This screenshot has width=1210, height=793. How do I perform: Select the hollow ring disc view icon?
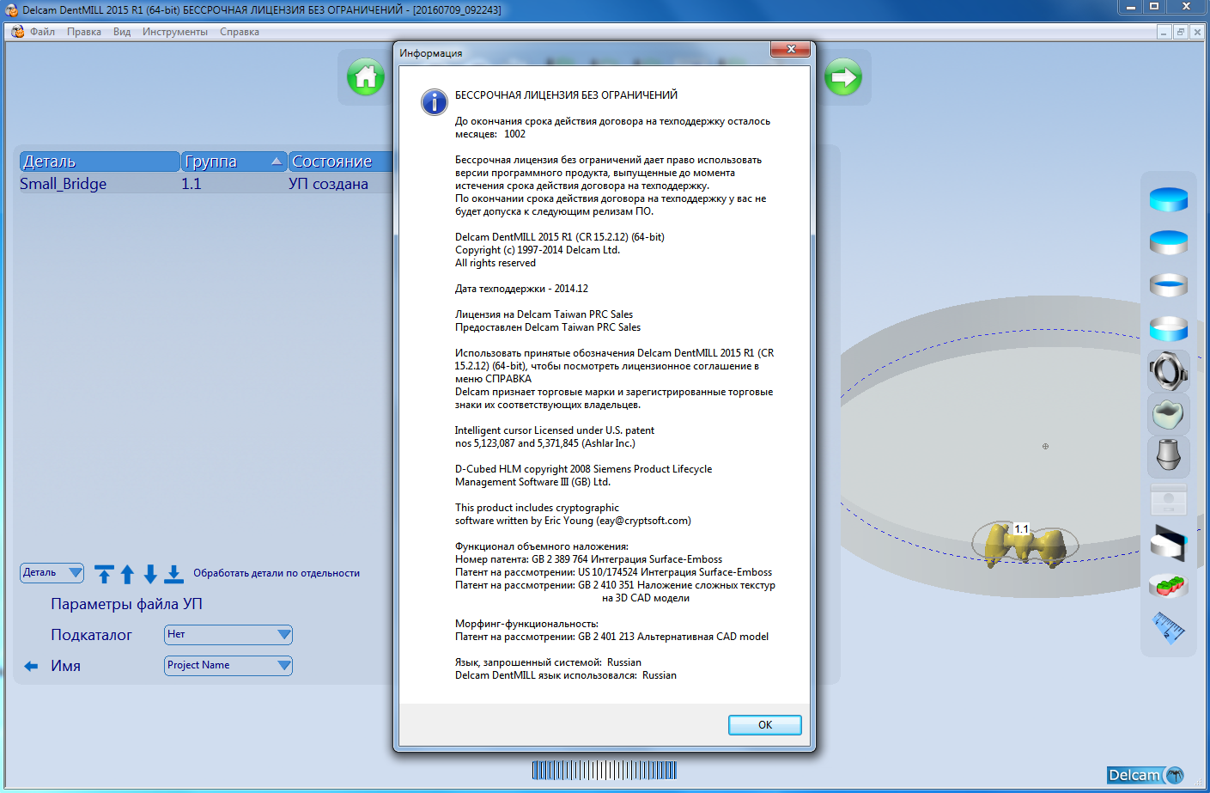coord(1169,285)
